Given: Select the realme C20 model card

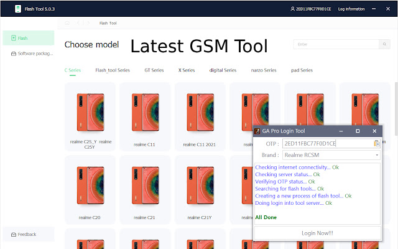Looking at the screenshot, I should click(90, 190).
